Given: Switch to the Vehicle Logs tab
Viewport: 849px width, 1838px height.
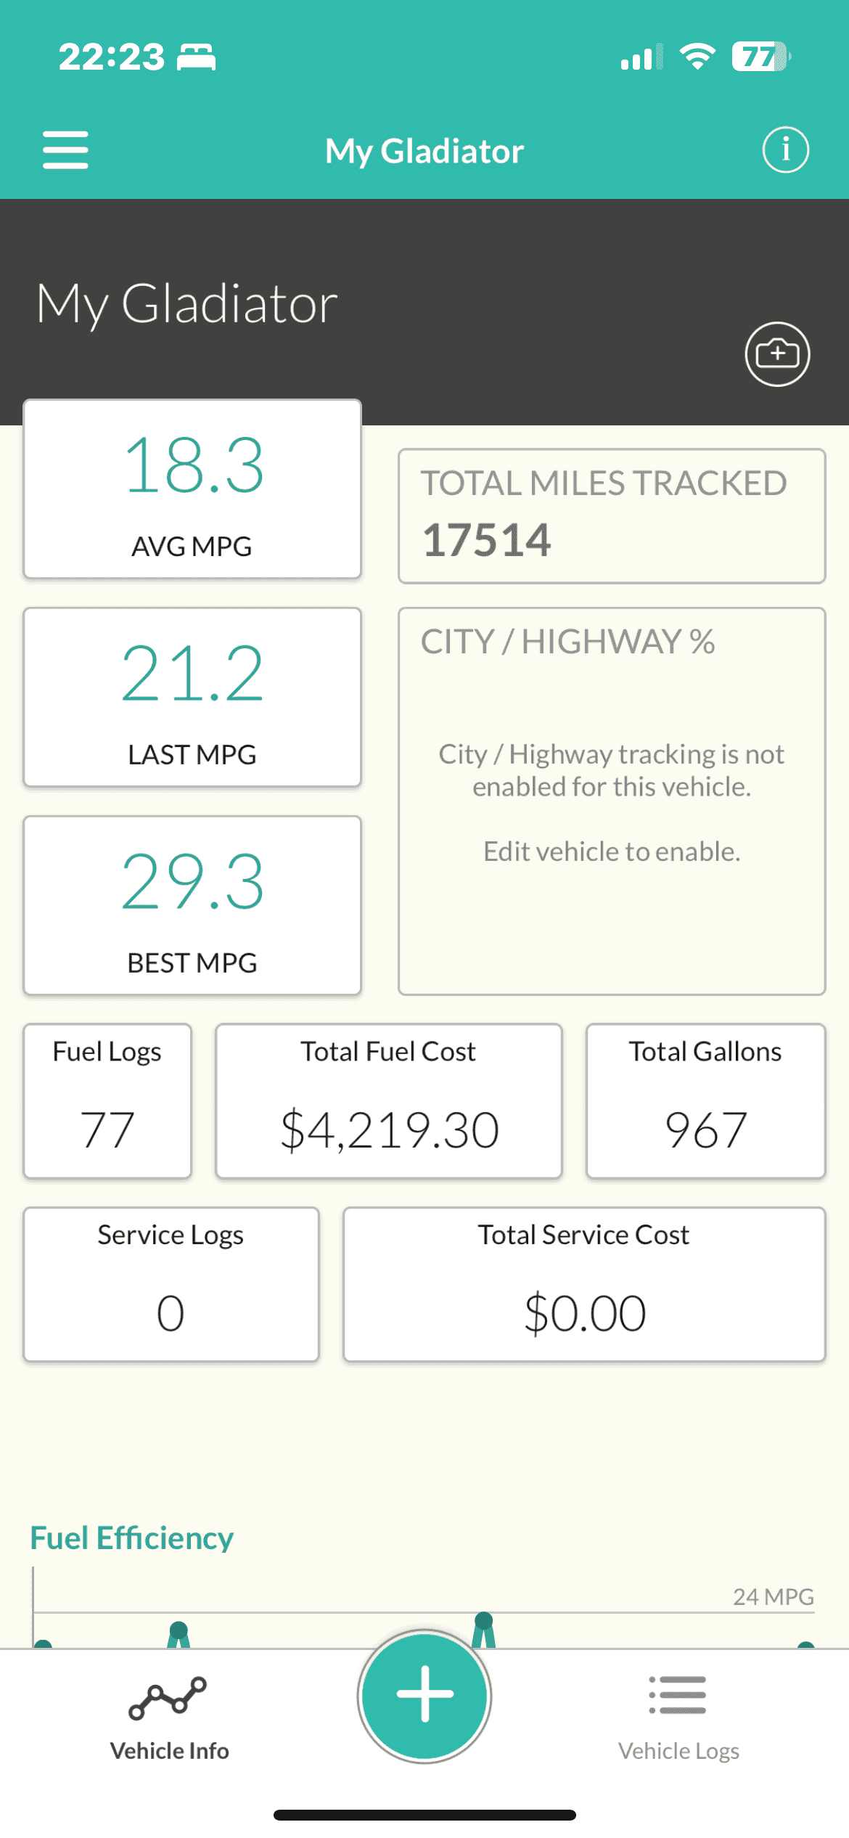Looking at the screenshot, I should (678, 1717).
